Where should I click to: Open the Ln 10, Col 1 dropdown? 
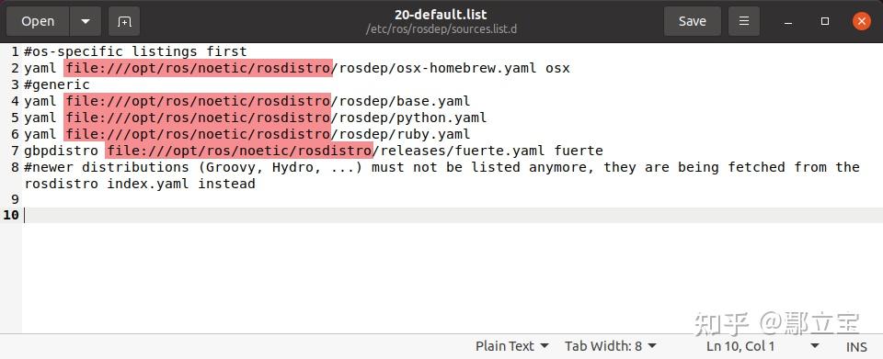763,346
